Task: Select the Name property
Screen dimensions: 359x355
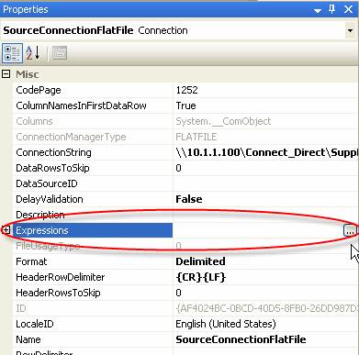Action: click(x=28, y=339)
